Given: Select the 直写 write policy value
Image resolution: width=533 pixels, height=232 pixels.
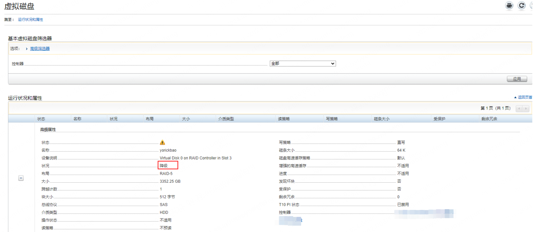Looking at the screenshot, I should [401, 142].
